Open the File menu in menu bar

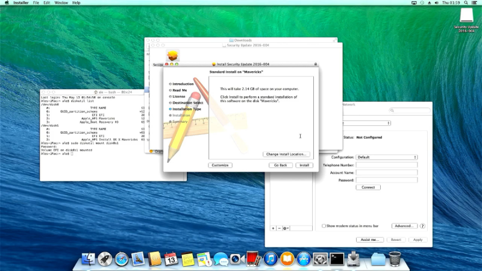pos(36,3)
